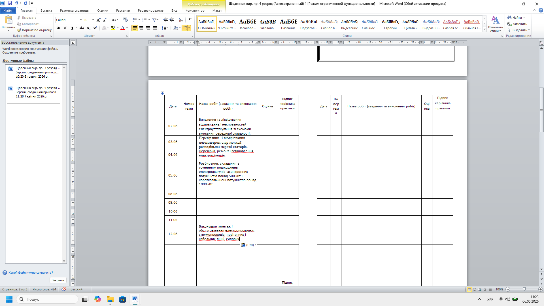
Task: Switch to Вставка ribbon tab
Action: click(x=46, y=10)
